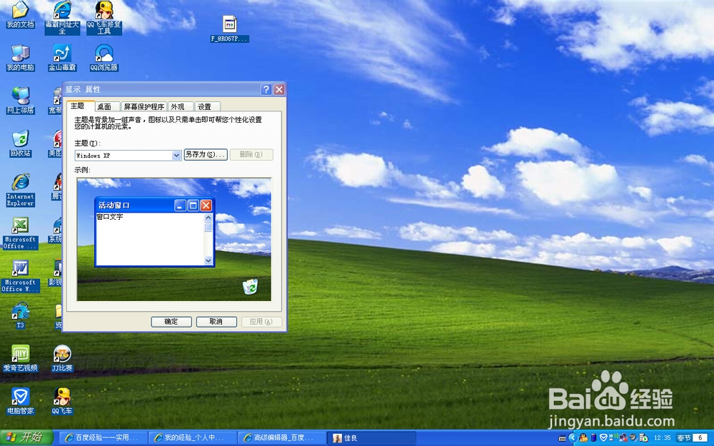The height and width of the screenshot is (446, 714).
Task: Switch to the 设置 tab
Action: [x=207, y=106]
